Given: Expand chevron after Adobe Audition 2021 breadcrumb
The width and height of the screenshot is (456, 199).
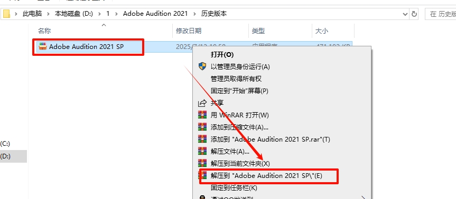Looking at the screenshot, I should pyautogui.click(x=194, y=14).
